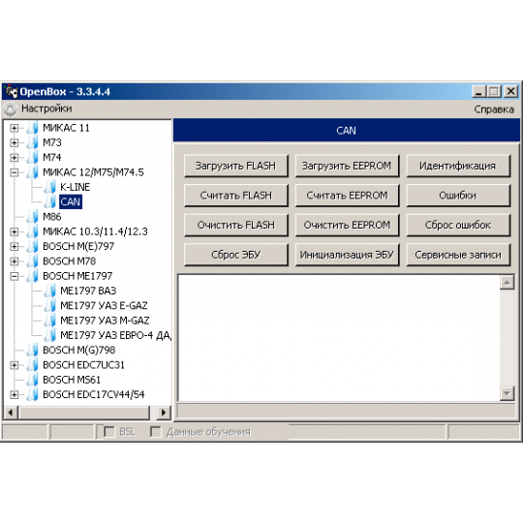Viewport: 523px width, 523px height.
Task: Click the folder icon next to BOSCH M(G)798
Action: 33,350
